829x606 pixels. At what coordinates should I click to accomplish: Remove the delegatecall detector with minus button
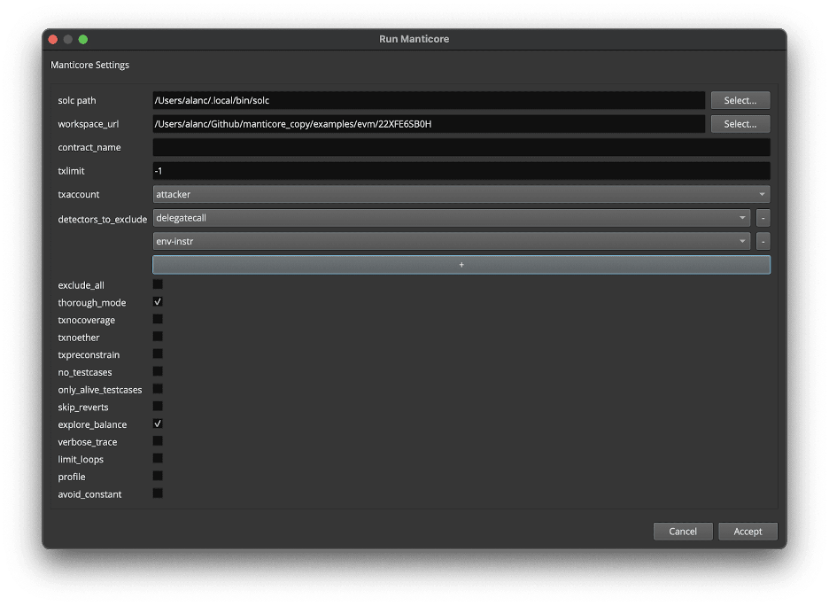(763, 218)
